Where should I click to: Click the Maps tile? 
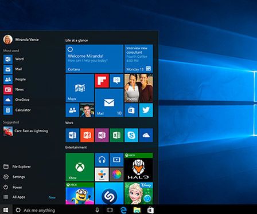click(80, 88)
